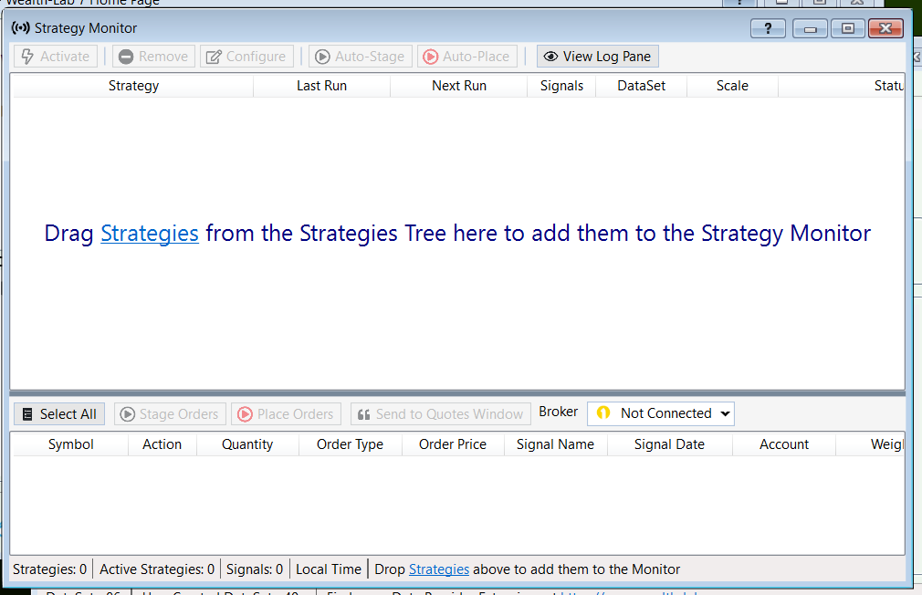The image size is (922, 595).
Task: Click the 'Strategies: 0' status text
Action: pyautogui.click(x=49, y=569)
